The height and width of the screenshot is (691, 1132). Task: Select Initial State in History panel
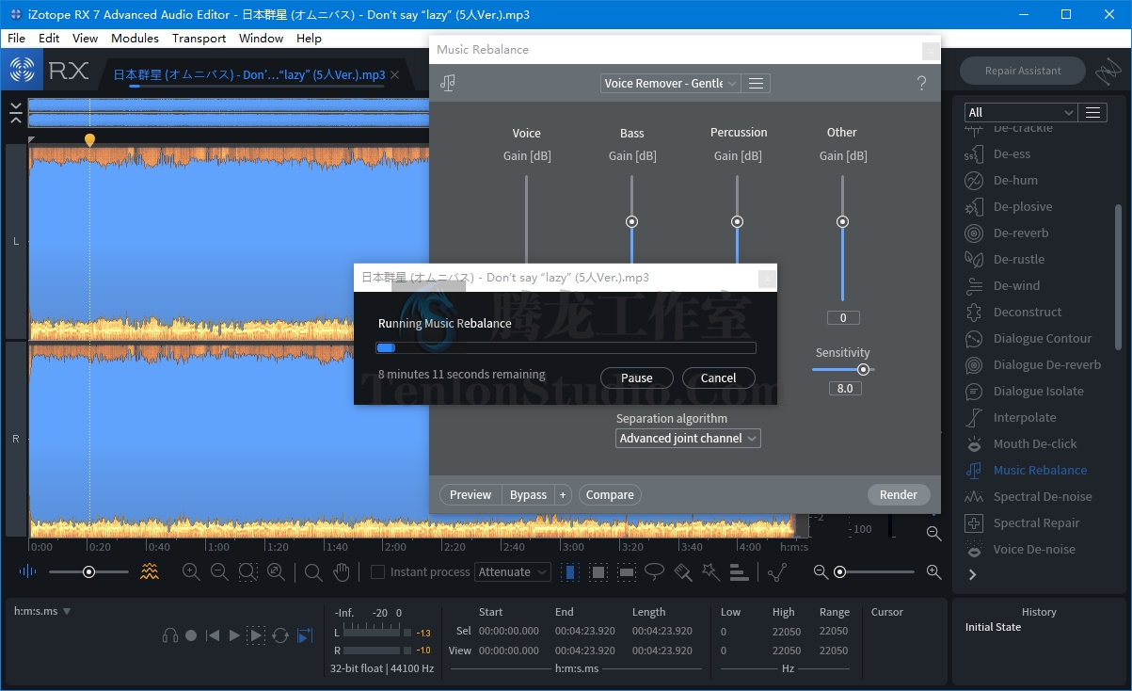point(993,627)
